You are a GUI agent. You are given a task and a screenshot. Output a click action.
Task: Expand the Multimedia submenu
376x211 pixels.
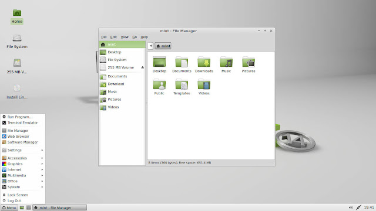[x=23, y=175]
